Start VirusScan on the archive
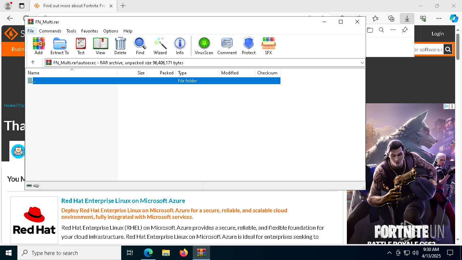This screenshot has width=462, height=260. [204, 46]
